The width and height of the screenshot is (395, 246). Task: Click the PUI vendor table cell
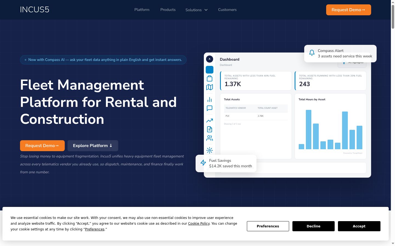pyautogui.click(x=227, y=116)
